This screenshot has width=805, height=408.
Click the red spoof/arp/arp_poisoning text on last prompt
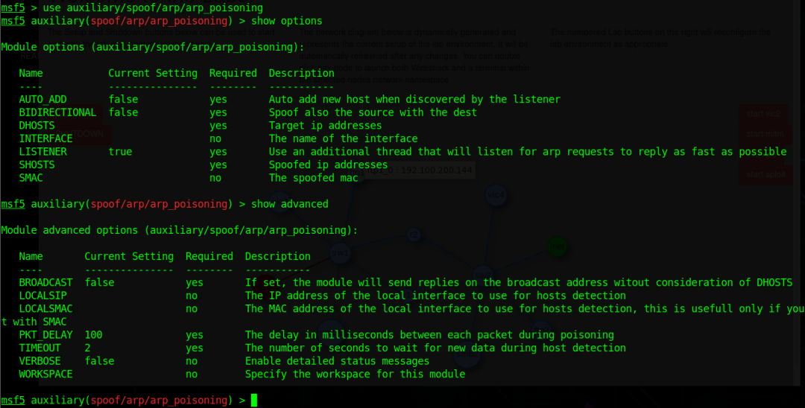(x=159, y=401)
